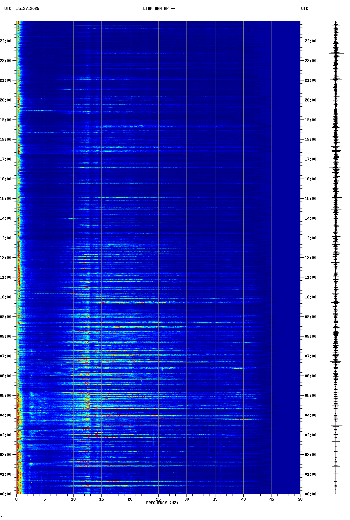
Task: Click the left-axis 12:00 time label
Action: (x=6, y=258)
